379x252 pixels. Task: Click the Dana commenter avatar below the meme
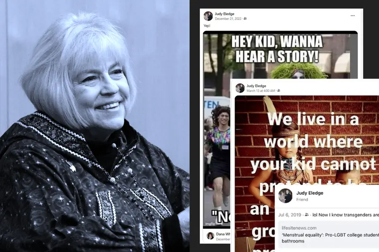(210, 236)
